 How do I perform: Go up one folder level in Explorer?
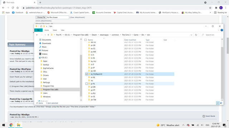[48, 35]
